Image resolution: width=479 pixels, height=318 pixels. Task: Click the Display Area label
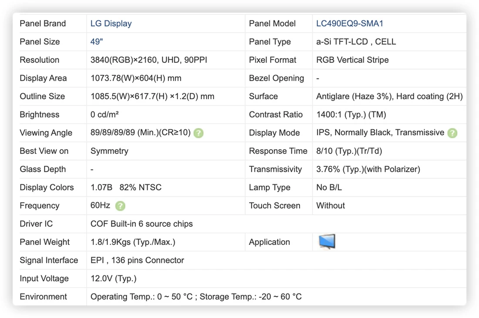coord(43,78)
